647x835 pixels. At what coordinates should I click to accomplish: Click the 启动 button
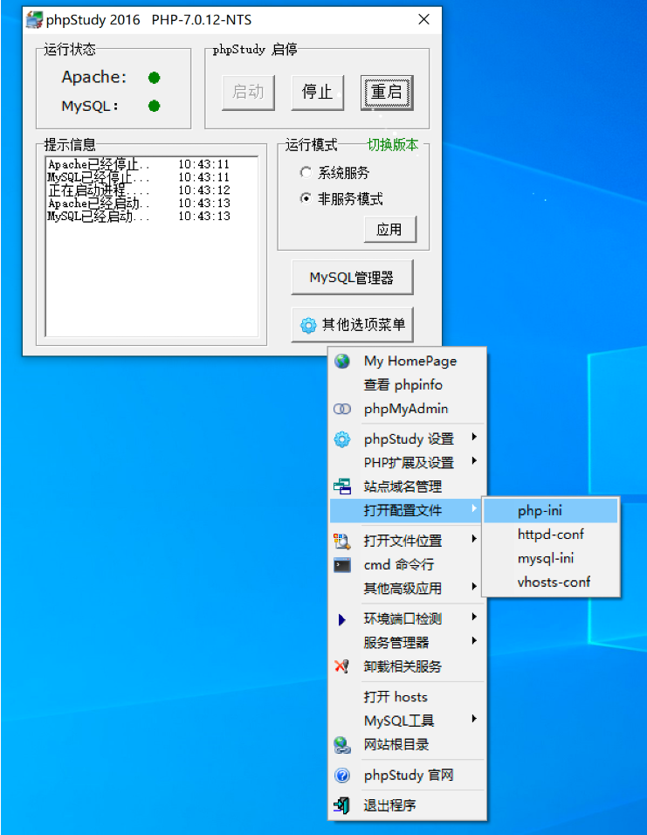(248, 92)
